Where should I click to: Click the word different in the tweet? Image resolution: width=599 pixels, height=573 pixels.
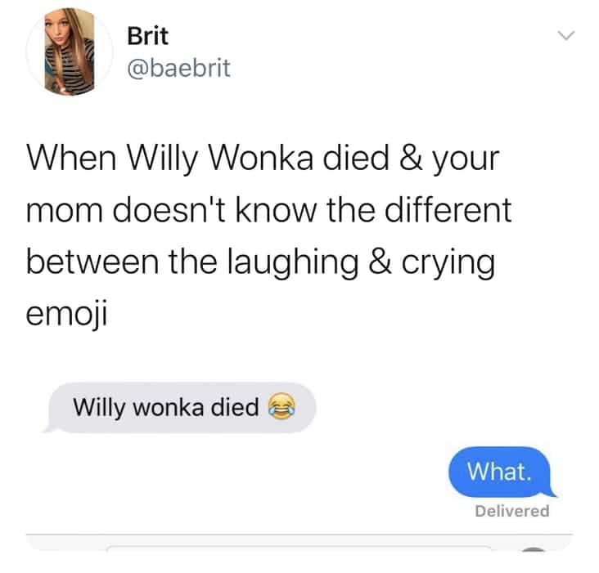[x=448, y=209]
